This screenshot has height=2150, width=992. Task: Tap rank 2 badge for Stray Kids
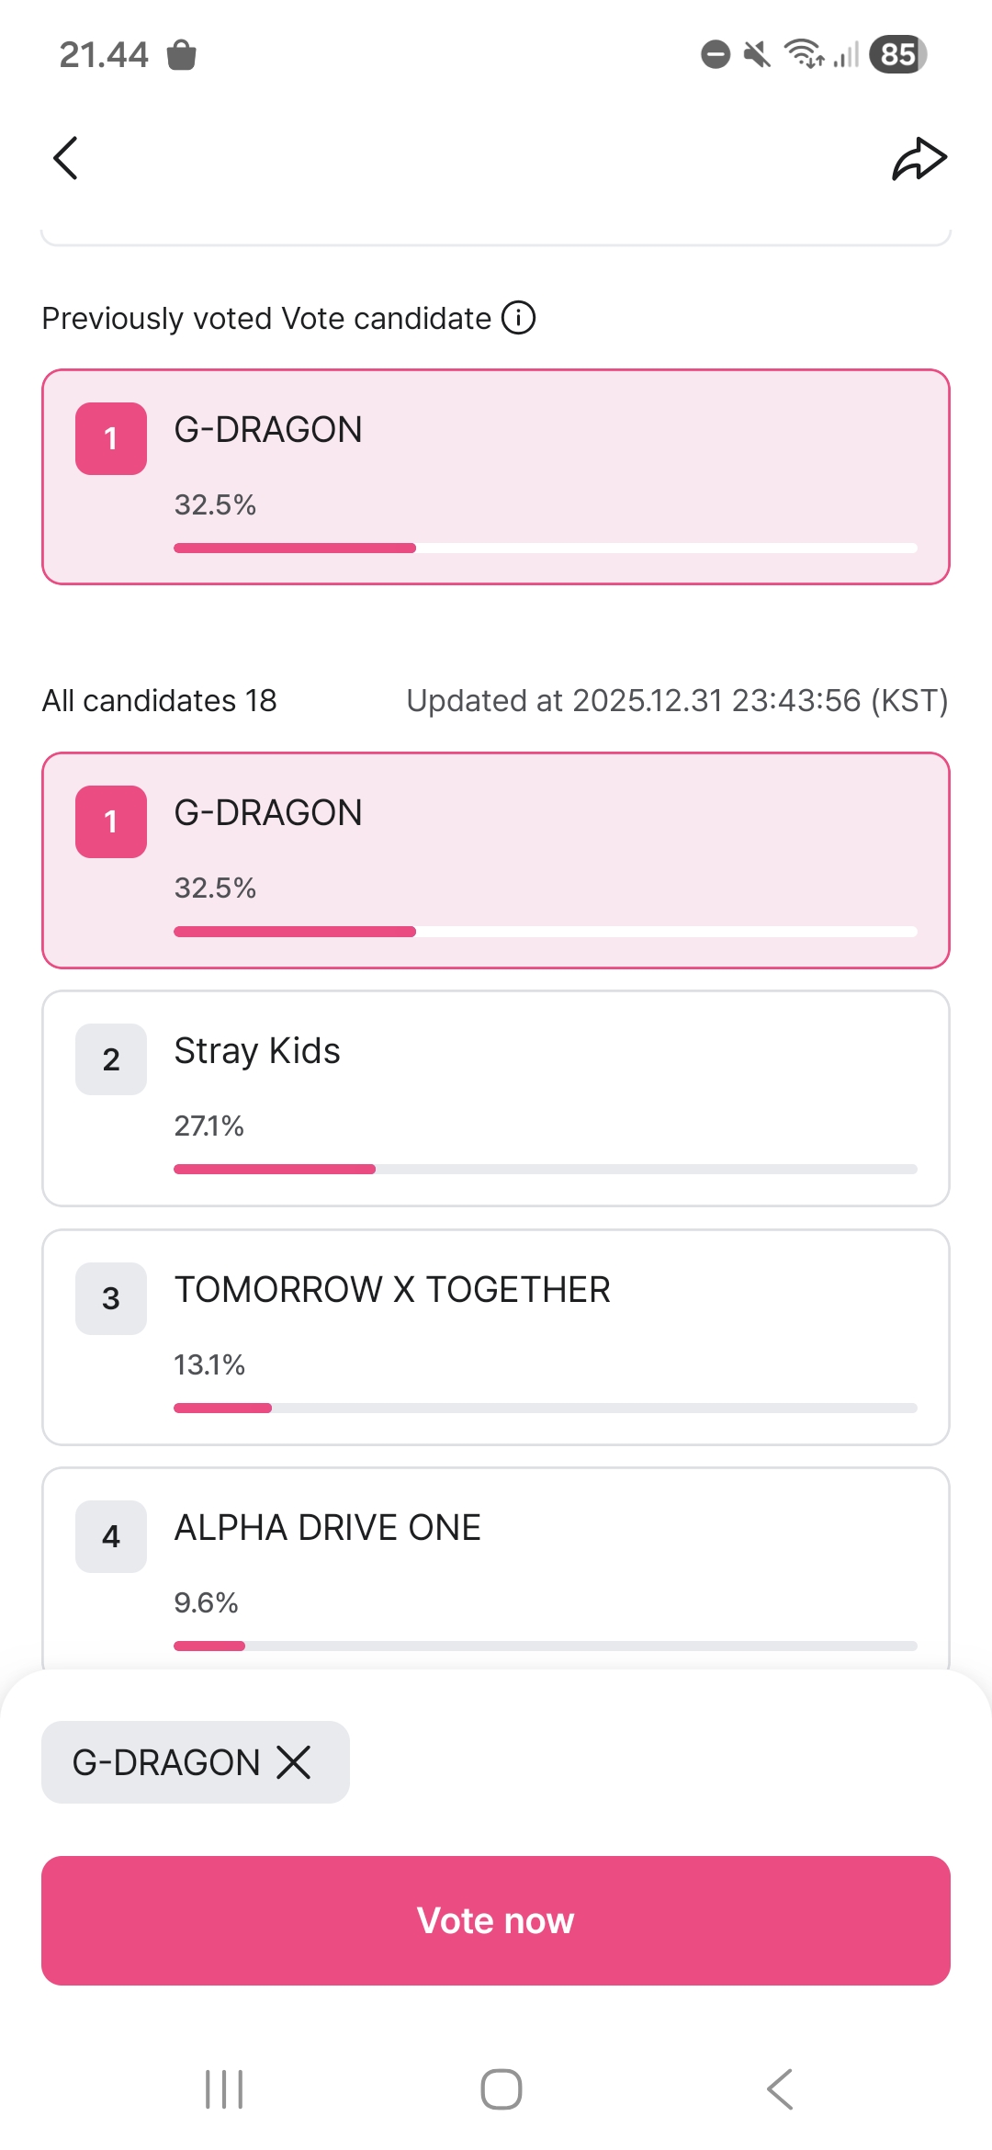click(x=111, y=1059)
